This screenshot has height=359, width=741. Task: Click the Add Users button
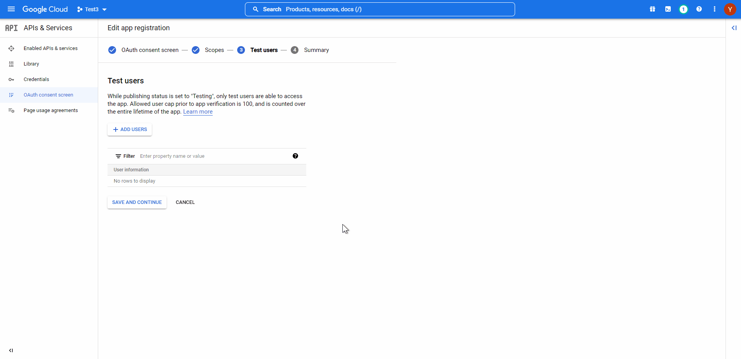click(130, 129)
